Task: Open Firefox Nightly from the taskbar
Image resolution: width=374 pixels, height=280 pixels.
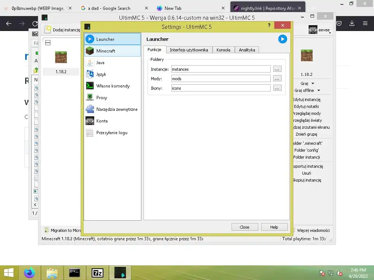Action: pyautogui.click(x=29, y=273)
